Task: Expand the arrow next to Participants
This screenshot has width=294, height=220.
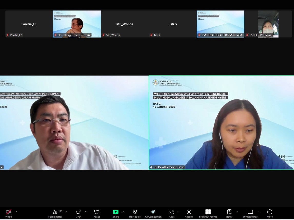Action: pos(66,212)
